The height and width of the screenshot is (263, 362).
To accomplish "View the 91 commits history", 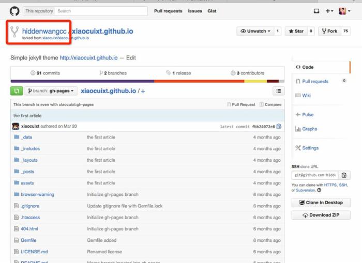I will pyautogui.click(x=46, y=73).
